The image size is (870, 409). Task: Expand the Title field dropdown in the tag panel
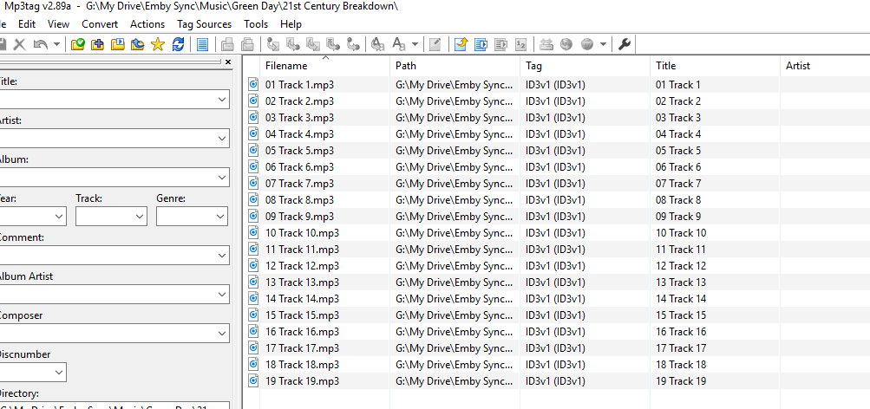pyautogui.click(x=222, y=100)
